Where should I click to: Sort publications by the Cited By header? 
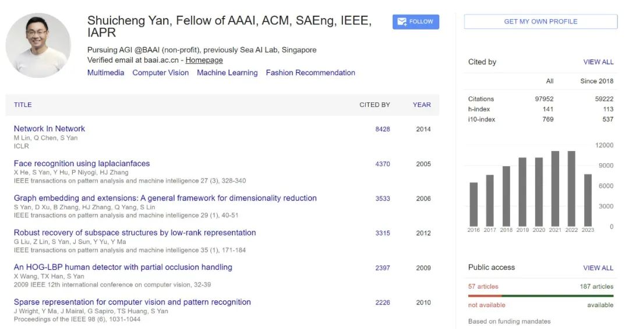pyautogui.click(x=374, y=105)
